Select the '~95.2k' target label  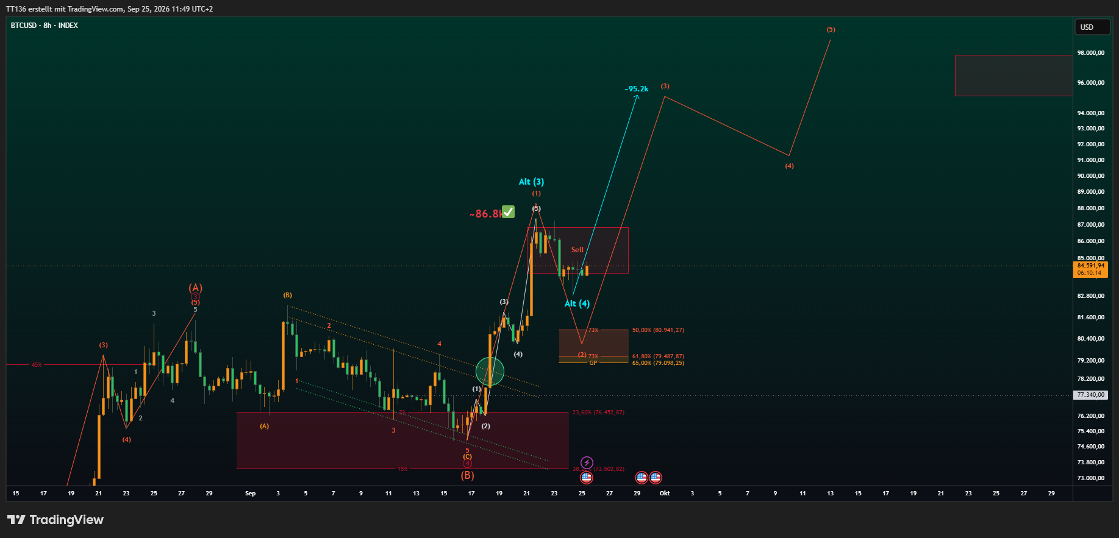[637, 89]
